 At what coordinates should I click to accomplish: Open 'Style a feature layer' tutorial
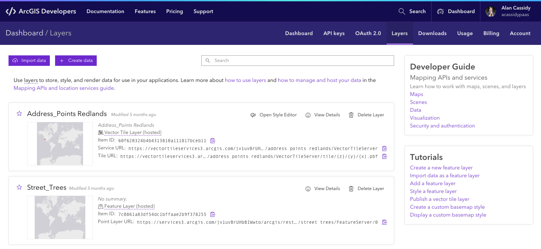[433, 191]
